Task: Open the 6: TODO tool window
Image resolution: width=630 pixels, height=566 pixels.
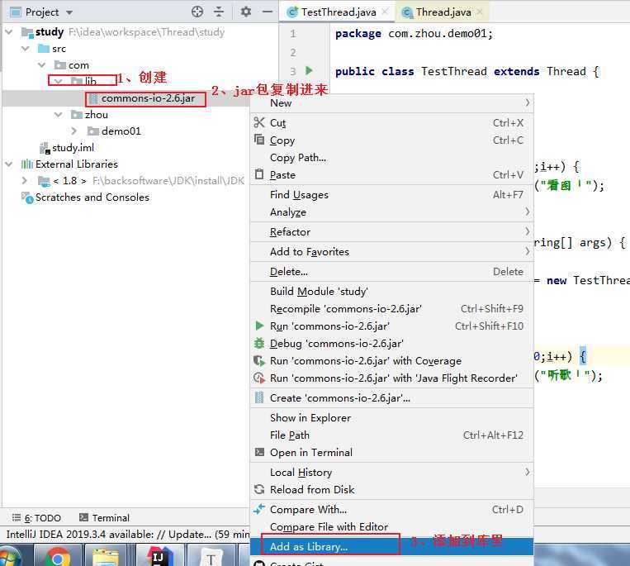Action: pyautogui.click(x=37, y=518)
